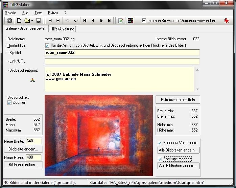The width and height of the screenshot is (236, 188).
Task: Click the TiltGMaker title bar app icon
Action: (x=5, y=5)
